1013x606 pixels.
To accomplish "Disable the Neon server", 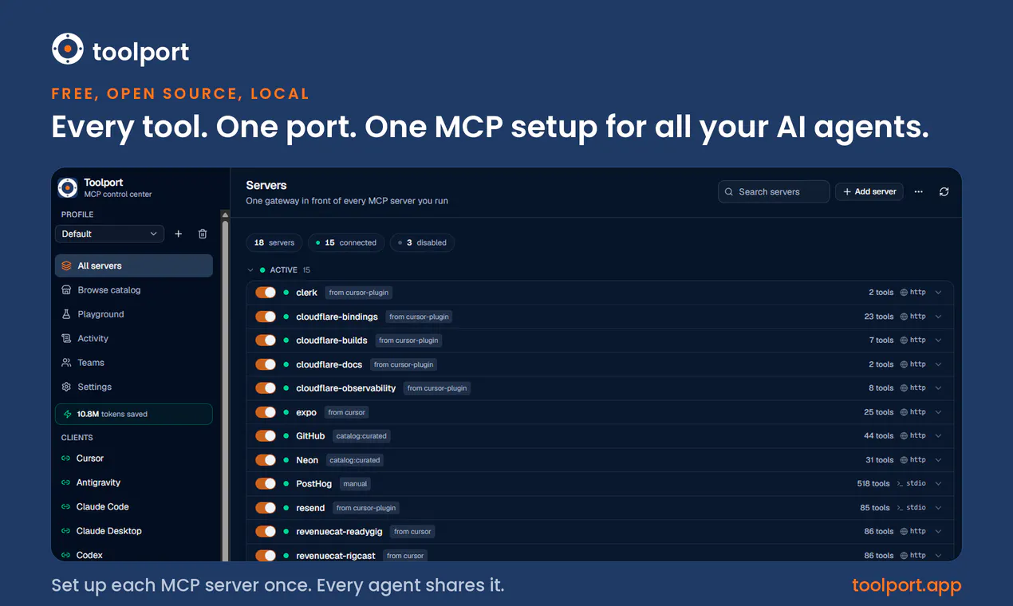I will click(266, 460).
